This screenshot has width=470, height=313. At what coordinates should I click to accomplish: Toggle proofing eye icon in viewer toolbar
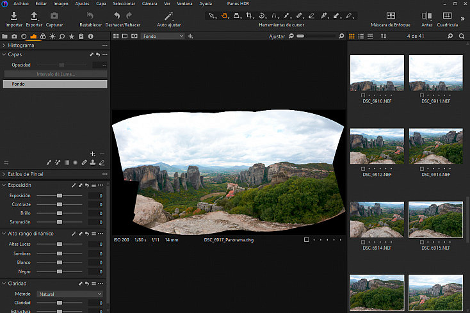click(134, 36)
